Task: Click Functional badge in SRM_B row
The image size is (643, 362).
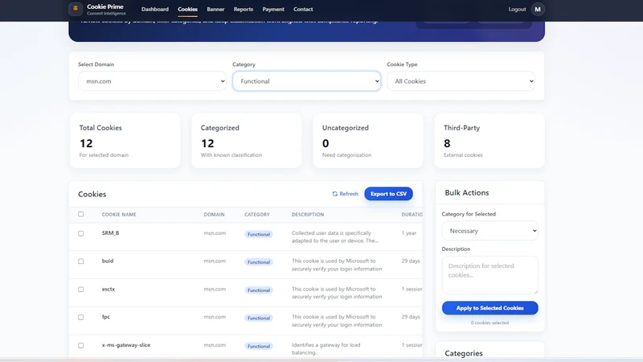Action: 259,234
